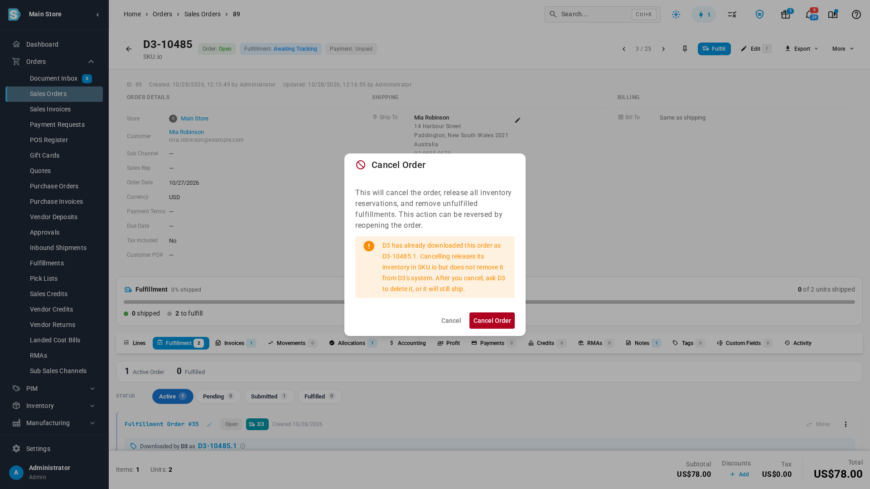Show info icon next to D3-10485.1
Image resolution: width=870 pixels, height=489 pixels.
click(x=242, y=446)
